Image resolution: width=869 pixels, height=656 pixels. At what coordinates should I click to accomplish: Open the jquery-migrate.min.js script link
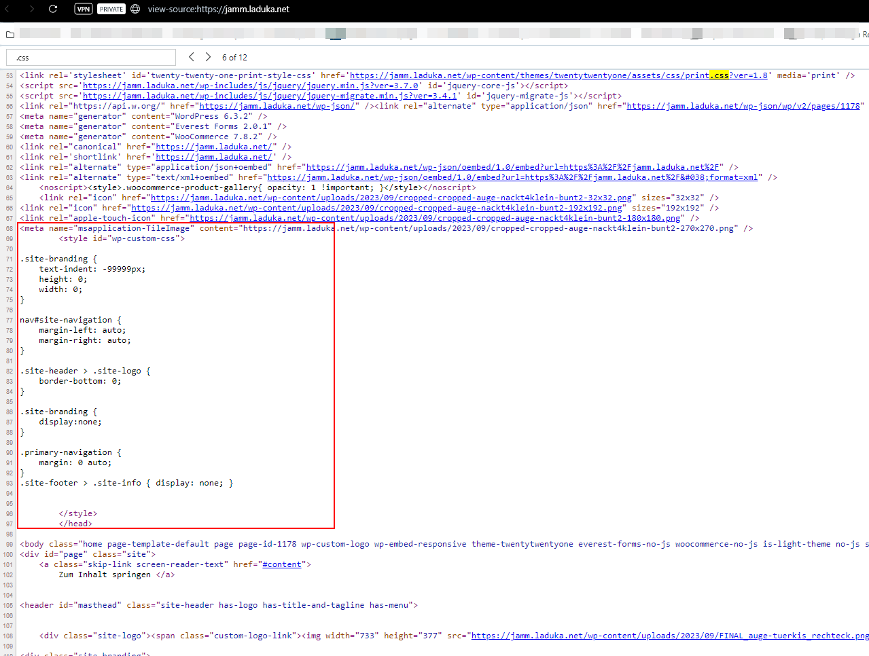270,96
